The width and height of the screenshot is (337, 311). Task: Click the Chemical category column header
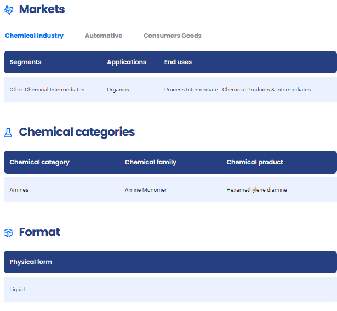pos(39,163)
